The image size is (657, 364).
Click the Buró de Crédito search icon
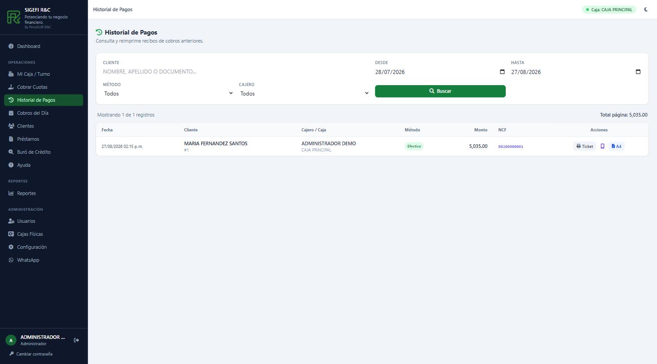11,152
